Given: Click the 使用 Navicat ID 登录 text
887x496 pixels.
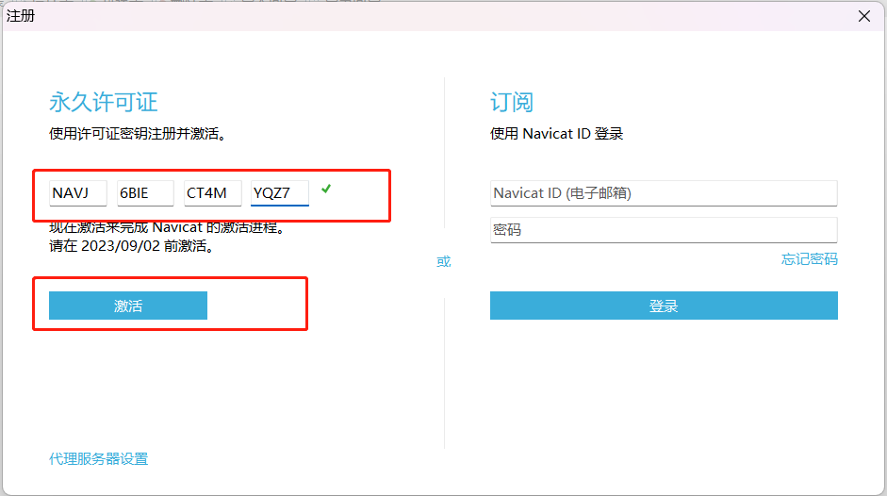Looking at the screenshot, I should coord(557,134).
